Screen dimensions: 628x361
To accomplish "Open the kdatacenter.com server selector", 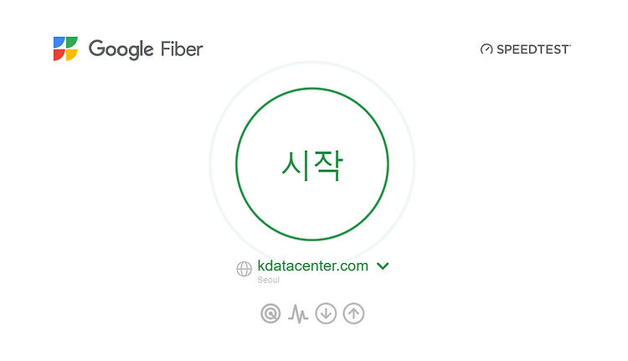I will coord(313,266).
